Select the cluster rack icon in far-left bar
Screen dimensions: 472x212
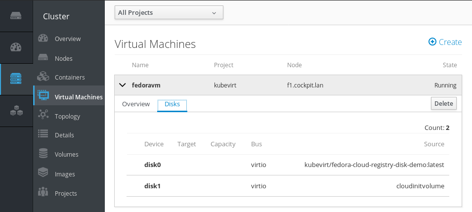16,79
